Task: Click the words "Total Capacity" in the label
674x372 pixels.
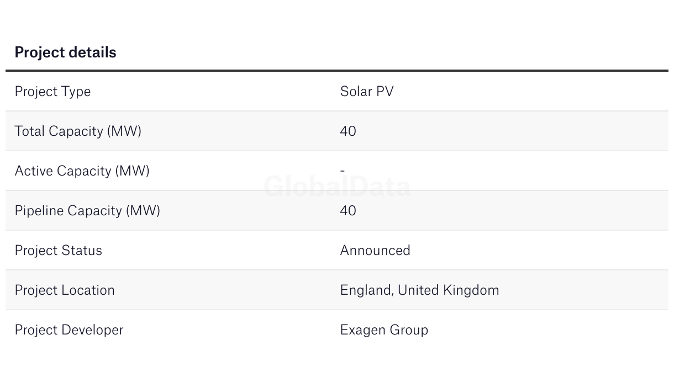Action: click(x=59, y=131)
